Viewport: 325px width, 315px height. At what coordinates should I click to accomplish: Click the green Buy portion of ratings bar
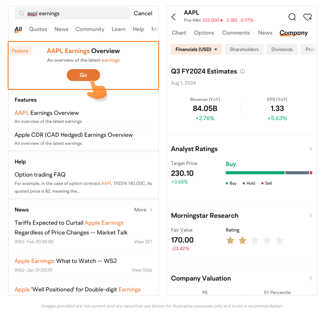(255, 173)
